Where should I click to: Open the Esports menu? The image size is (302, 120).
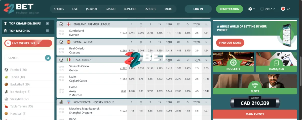click(x=150, y=9)
